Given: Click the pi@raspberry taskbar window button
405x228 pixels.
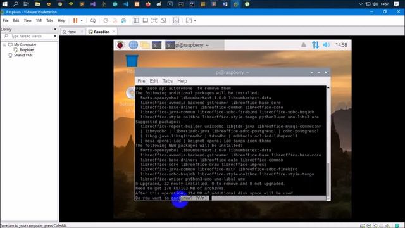Looking at the screenshot, I should tap(194, 45).
